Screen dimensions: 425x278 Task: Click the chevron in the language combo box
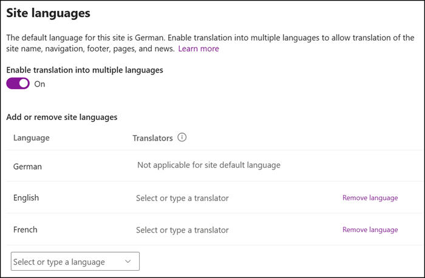[x=128, y=262]
